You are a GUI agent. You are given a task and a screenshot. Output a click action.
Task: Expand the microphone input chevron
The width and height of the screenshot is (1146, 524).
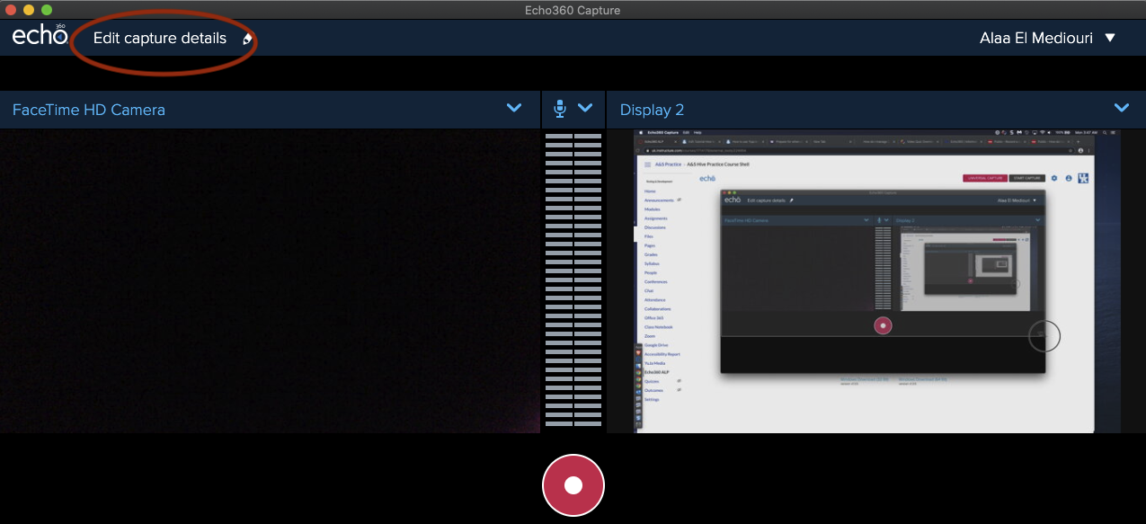click(x=585, y=108)
